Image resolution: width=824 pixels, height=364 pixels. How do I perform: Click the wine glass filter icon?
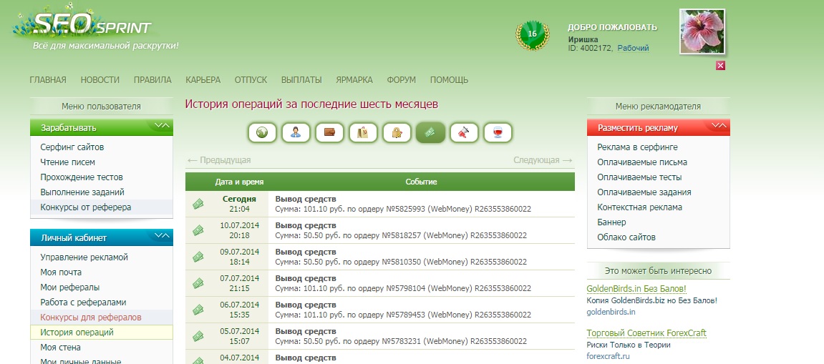coord(498,132)
